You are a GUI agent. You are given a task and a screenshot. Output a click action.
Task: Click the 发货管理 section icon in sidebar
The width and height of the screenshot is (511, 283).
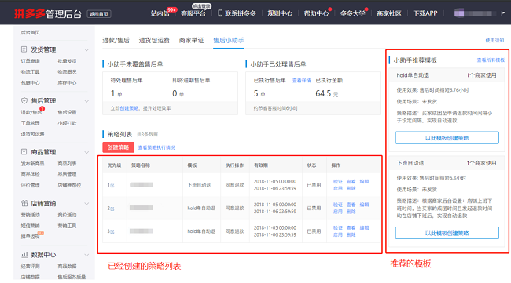pos(24,49)
